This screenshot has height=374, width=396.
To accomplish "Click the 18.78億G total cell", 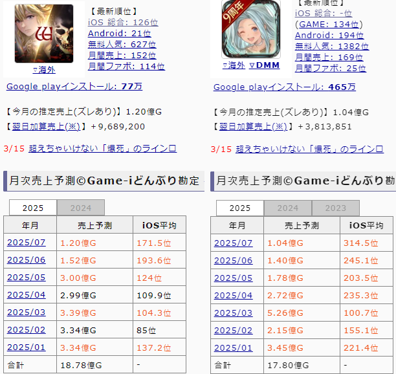I will (94, 365).
